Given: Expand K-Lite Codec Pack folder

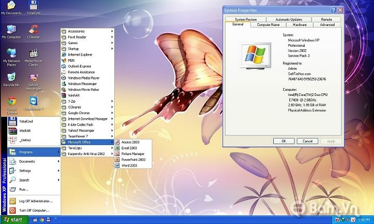Looking at the screenshot, I should coord(88,124).
